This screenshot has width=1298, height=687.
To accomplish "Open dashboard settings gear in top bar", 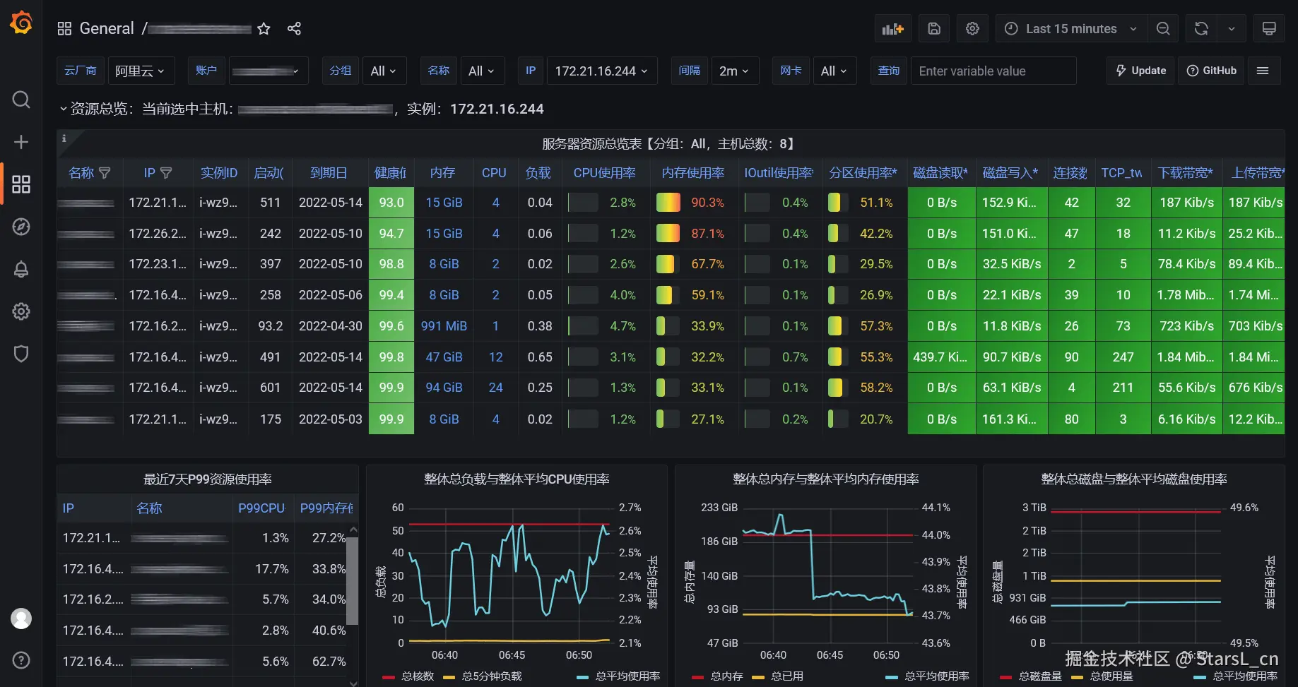I will click(972, 29).
